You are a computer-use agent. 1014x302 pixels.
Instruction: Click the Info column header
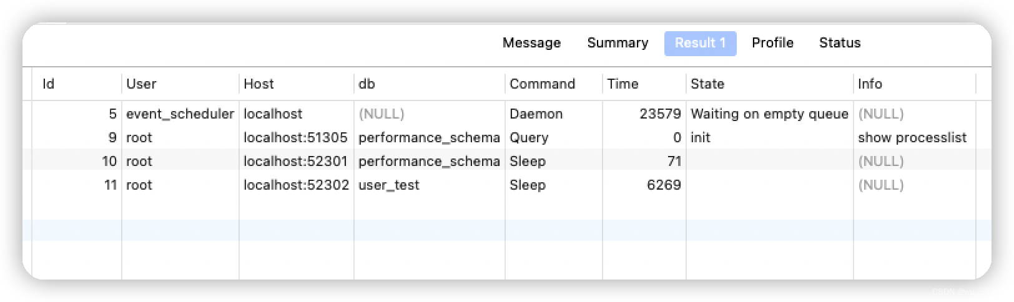point(870,84)
